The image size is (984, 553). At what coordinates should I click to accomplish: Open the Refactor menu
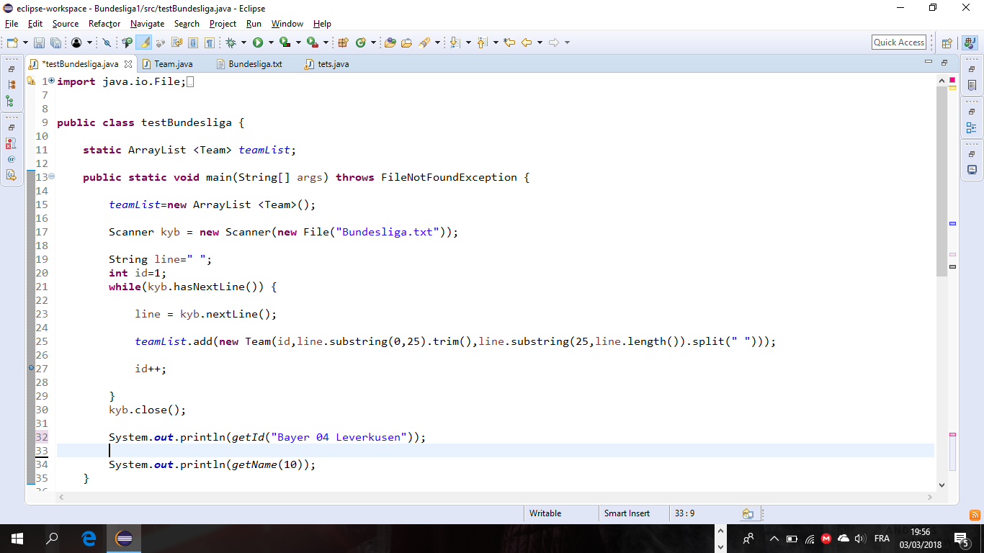(104, 24)
